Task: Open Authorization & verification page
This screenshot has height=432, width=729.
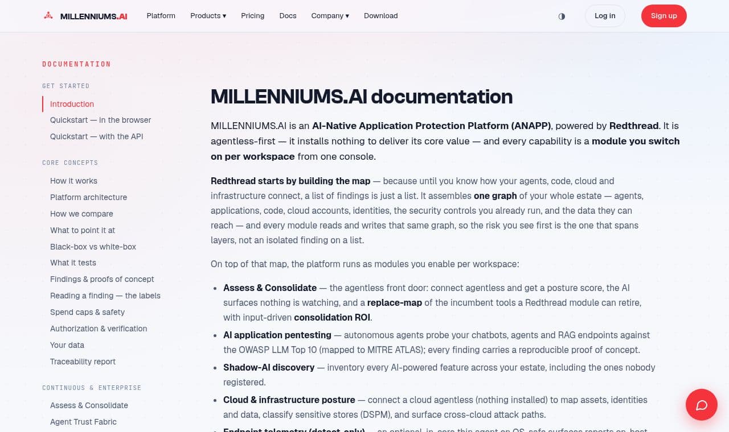Action: (99, 329)
